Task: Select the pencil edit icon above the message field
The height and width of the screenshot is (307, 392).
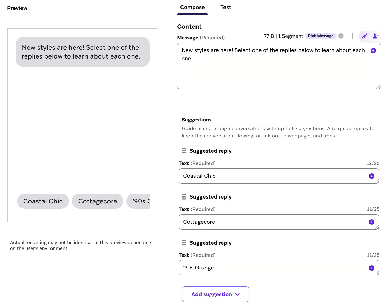Action: [x=365, y=36]
